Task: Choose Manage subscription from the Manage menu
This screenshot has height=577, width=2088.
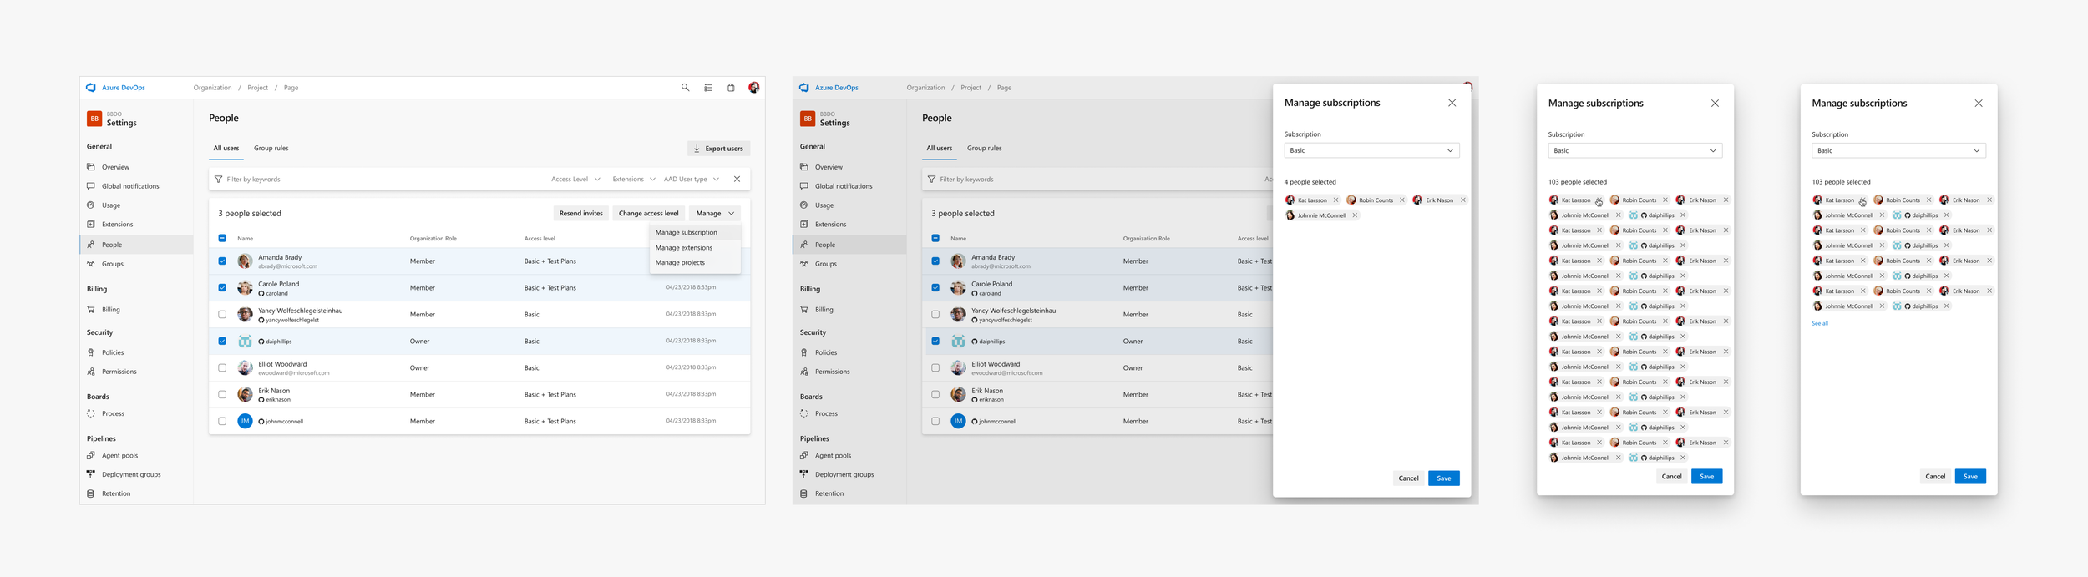Action: point(695,233)
